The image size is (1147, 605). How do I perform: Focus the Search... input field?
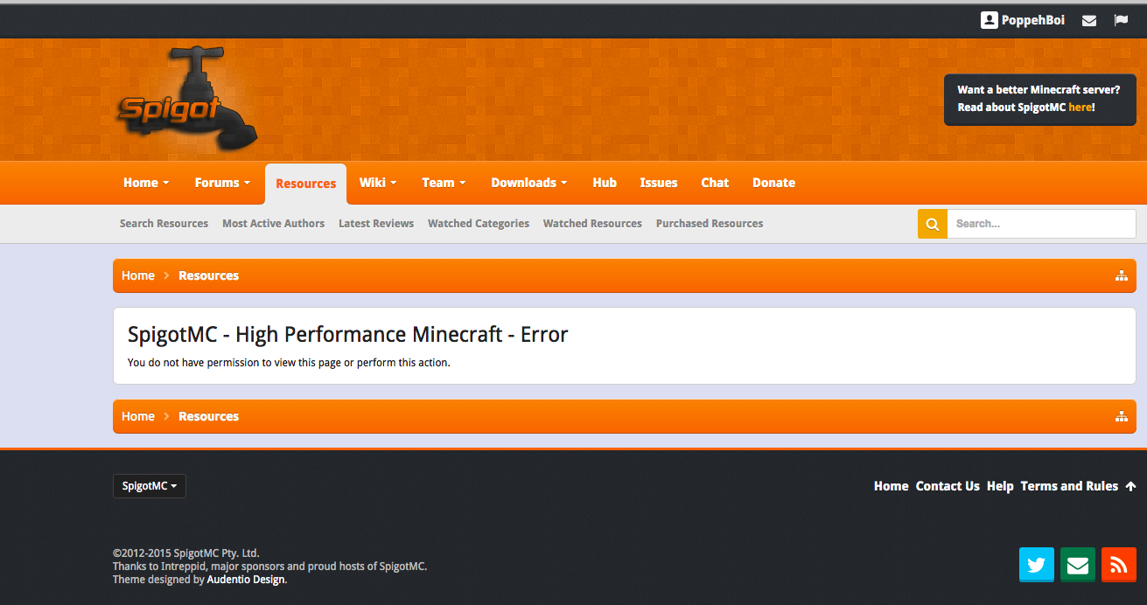click(x=1042, y=224)
